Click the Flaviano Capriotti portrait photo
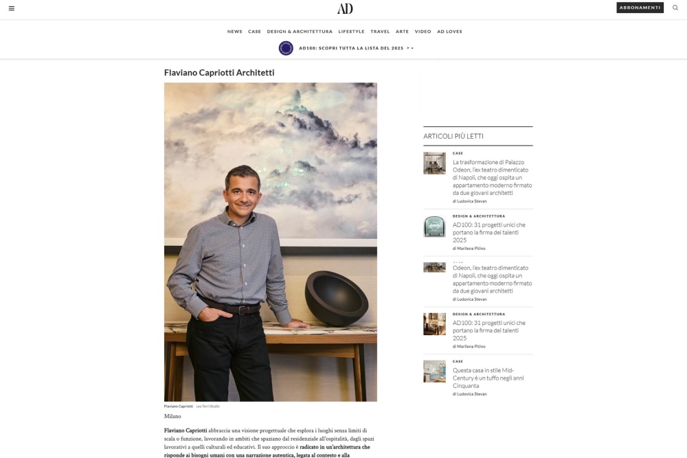 click(270, 242)
